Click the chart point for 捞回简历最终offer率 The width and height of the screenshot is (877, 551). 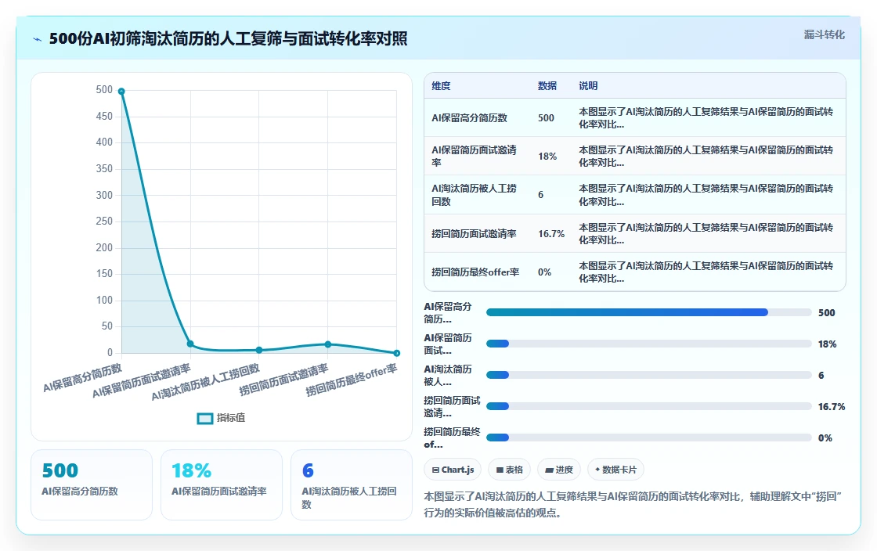(396, 353)
